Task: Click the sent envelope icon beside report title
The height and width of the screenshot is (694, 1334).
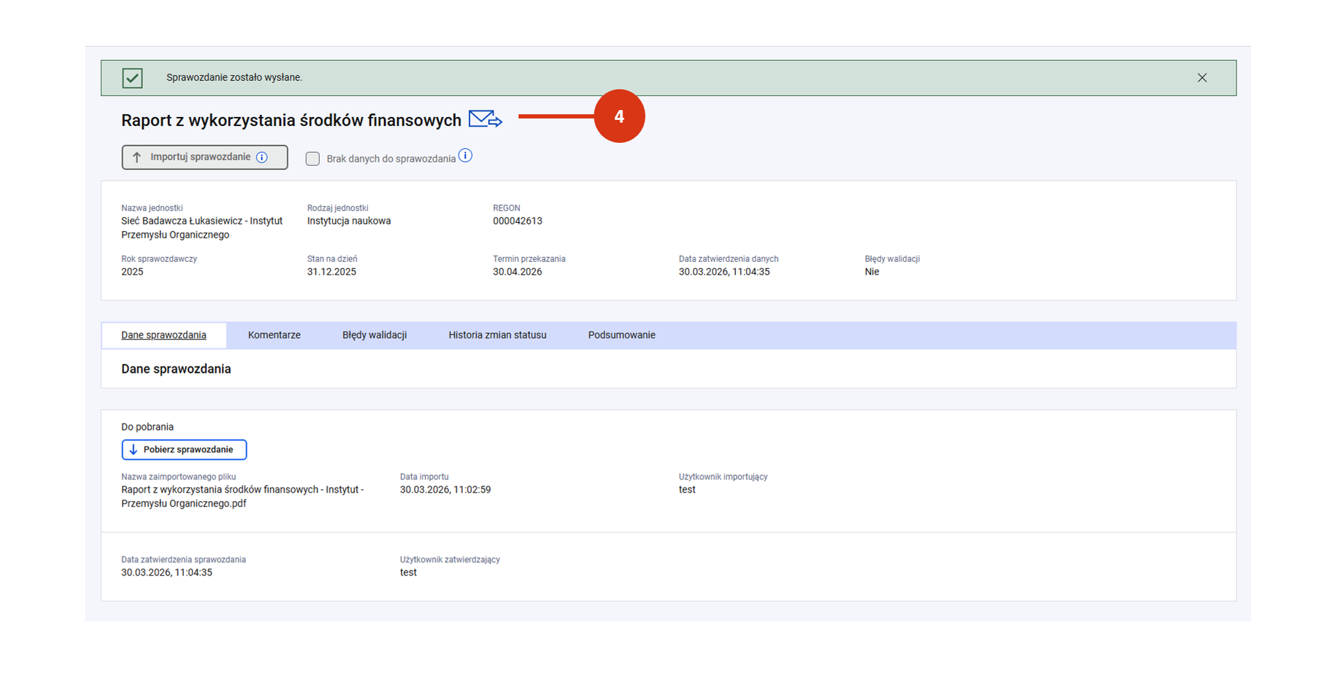Action: (485, 119)
